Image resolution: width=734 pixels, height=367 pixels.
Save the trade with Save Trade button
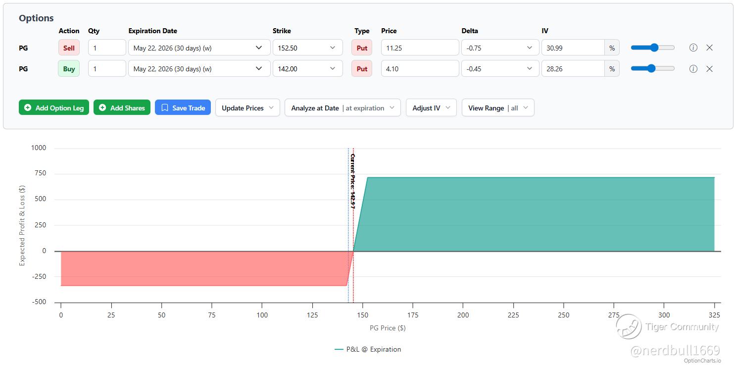coord(183,108)
